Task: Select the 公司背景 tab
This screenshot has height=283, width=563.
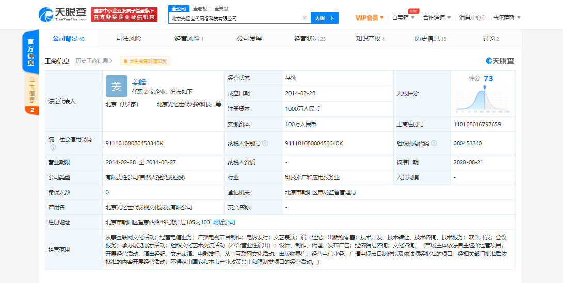Action: (x=69, y=39)
